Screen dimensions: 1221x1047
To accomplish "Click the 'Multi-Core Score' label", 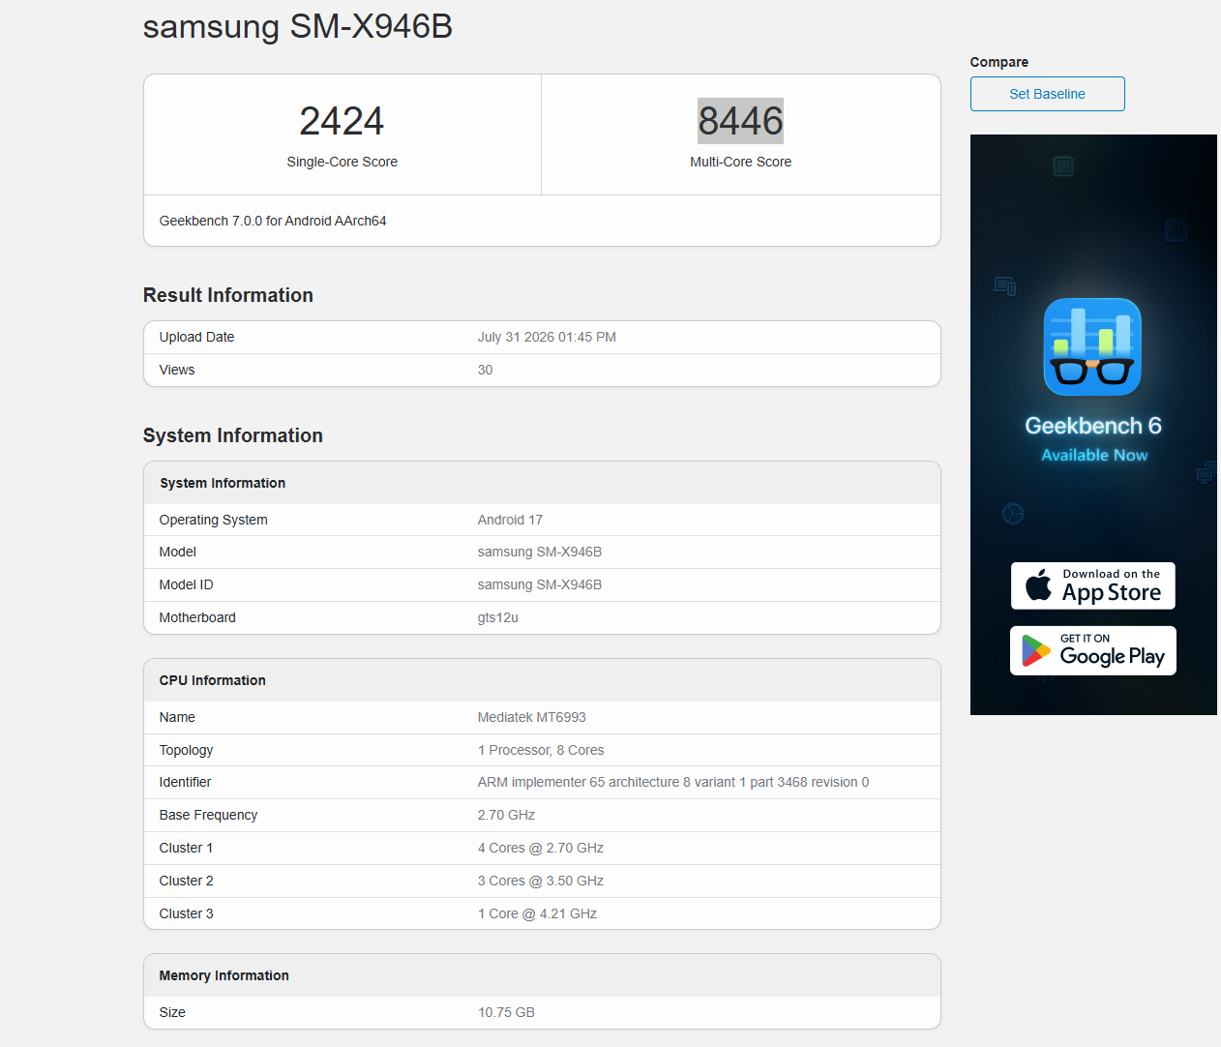I will [741, 162].
